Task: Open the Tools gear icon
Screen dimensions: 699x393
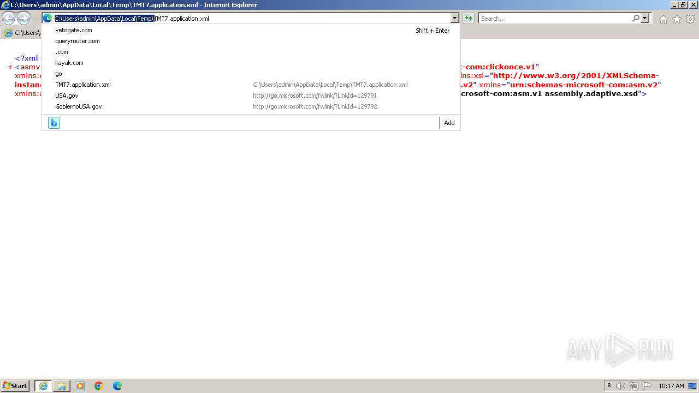Action: point(690,19)
